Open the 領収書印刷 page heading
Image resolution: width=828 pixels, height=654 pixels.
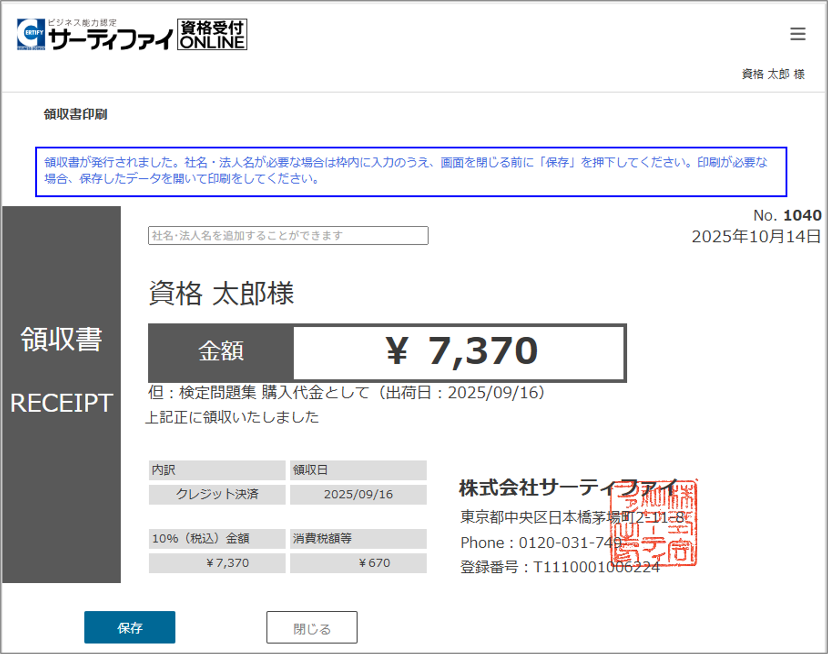pyautogui.click(x=75, y=113)
